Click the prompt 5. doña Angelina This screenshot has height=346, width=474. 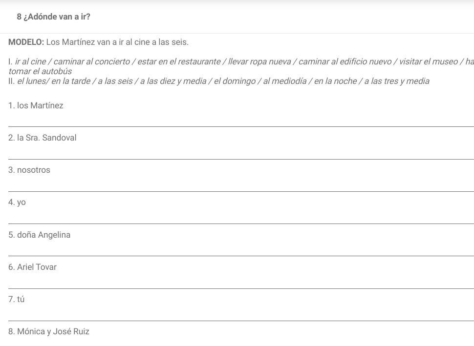click(39, 235)
